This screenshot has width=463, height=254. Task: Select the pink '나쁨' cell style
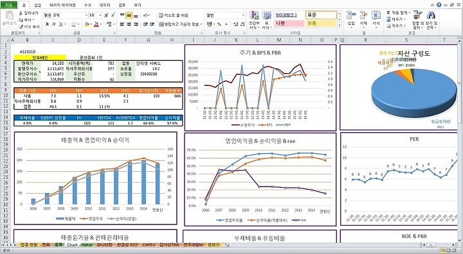(289, 23)
